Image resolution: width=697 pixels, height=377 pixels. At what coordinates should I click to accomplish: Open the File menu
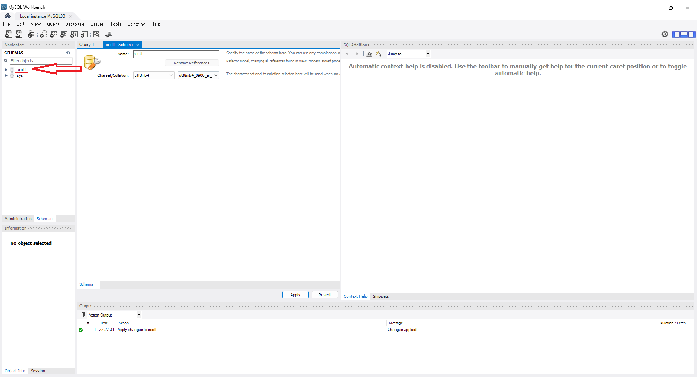(x=7, y=24)
